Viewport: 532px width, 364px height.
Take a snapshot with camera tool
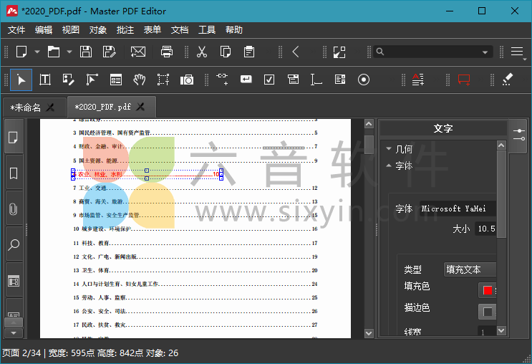tap(187, 80)
